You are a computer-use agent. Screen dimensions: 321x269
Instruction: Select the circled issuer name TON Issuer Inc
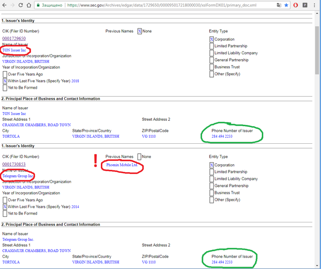pos(14,50)
